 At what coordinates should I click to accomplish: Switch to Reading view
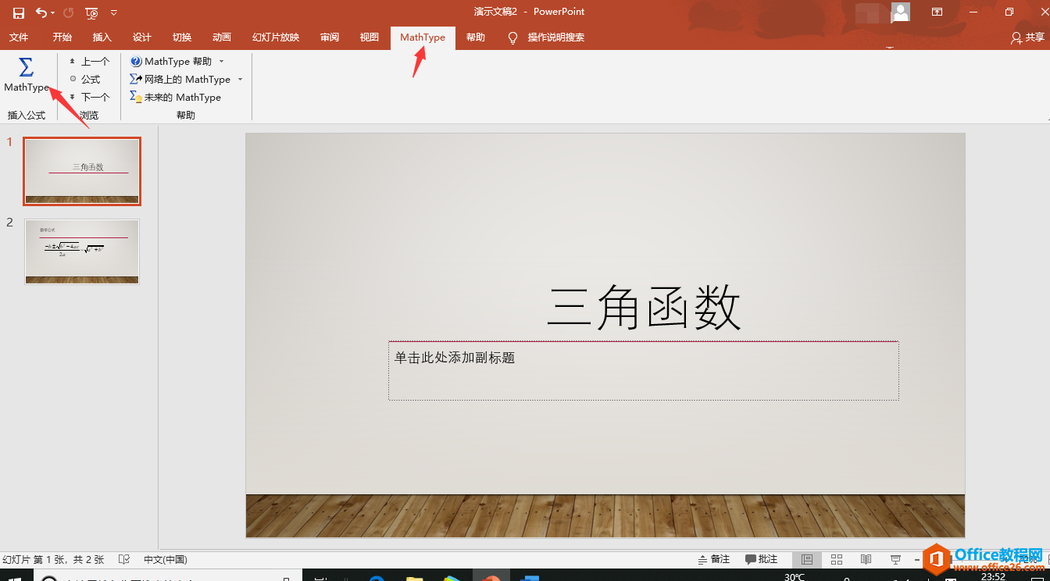865,559
